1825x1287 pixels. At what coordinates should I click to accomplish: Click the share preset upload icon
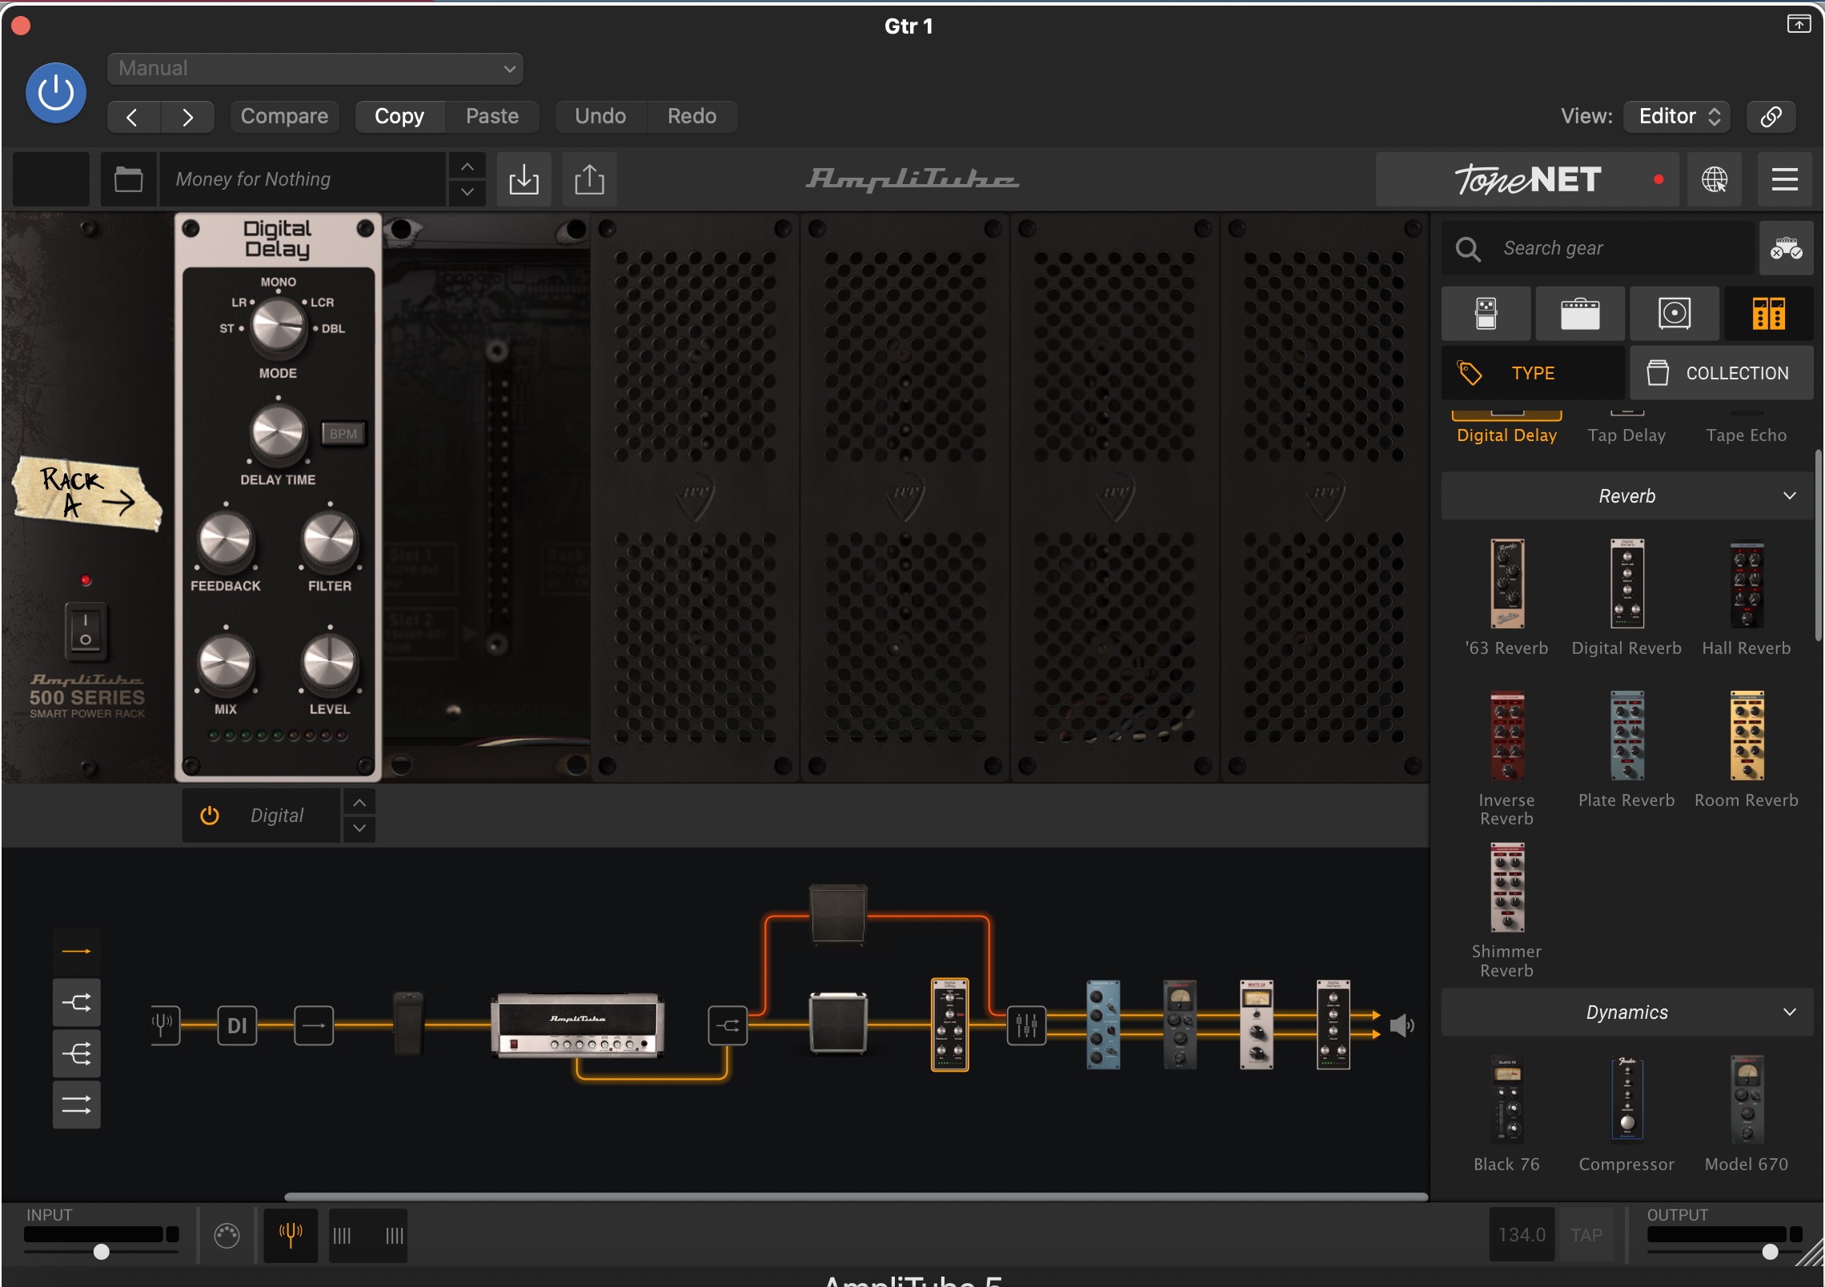point(590,179)
